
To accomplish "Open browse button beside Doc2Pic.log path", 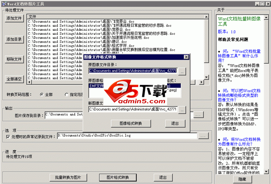I will [203, 136].
